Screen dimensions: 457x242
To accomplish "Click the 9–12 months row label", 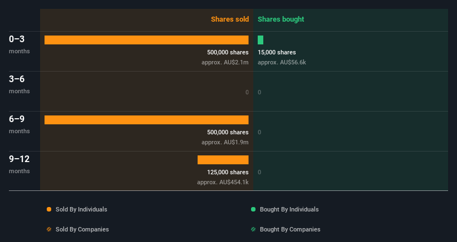I will point(19,164).
